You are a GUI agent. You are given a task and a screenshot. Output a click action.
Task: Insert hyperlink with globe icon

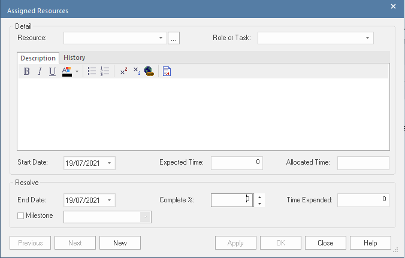pyautogui.click(x=149, y=72)
